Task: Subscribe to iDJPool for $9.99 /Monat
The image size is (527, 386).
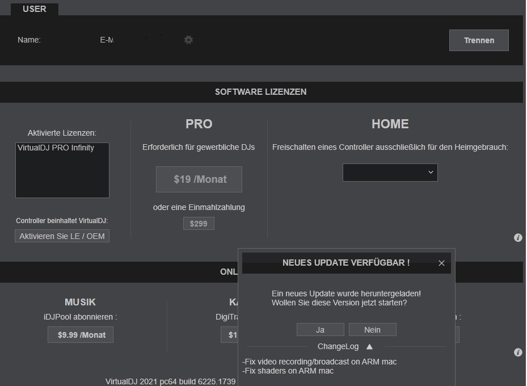Action: click(x=81, y=334)
